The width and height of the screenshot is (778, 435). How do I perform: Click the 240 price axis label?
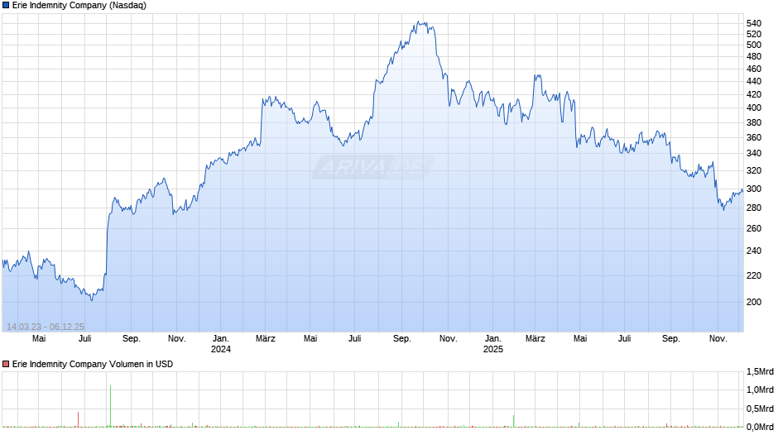tap(754, 251)
